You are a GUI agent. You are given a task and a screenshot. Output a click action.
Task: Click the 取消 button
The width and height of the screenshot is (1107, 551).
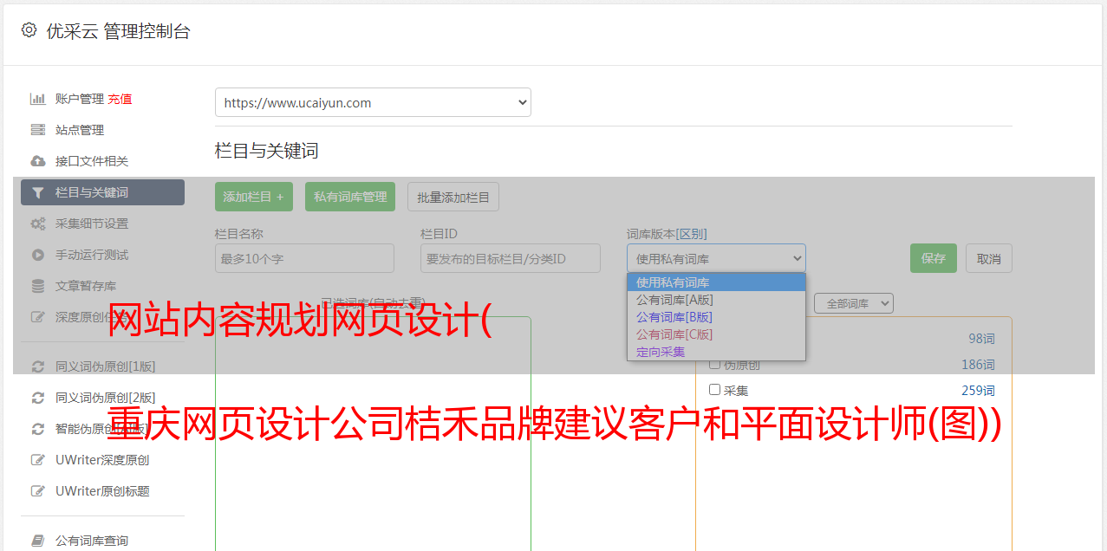coord(989,258)
